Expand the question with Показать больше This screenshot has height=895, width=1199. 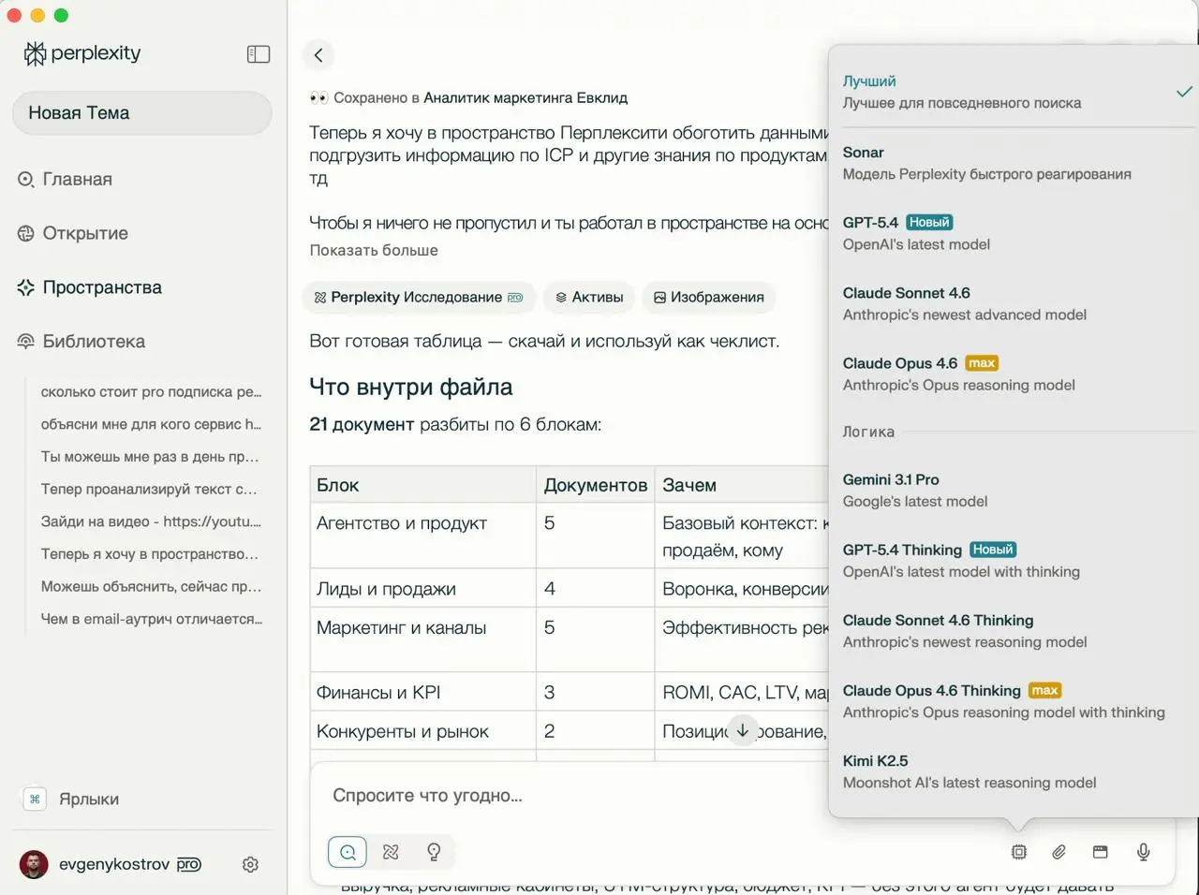tap(374, 250)
